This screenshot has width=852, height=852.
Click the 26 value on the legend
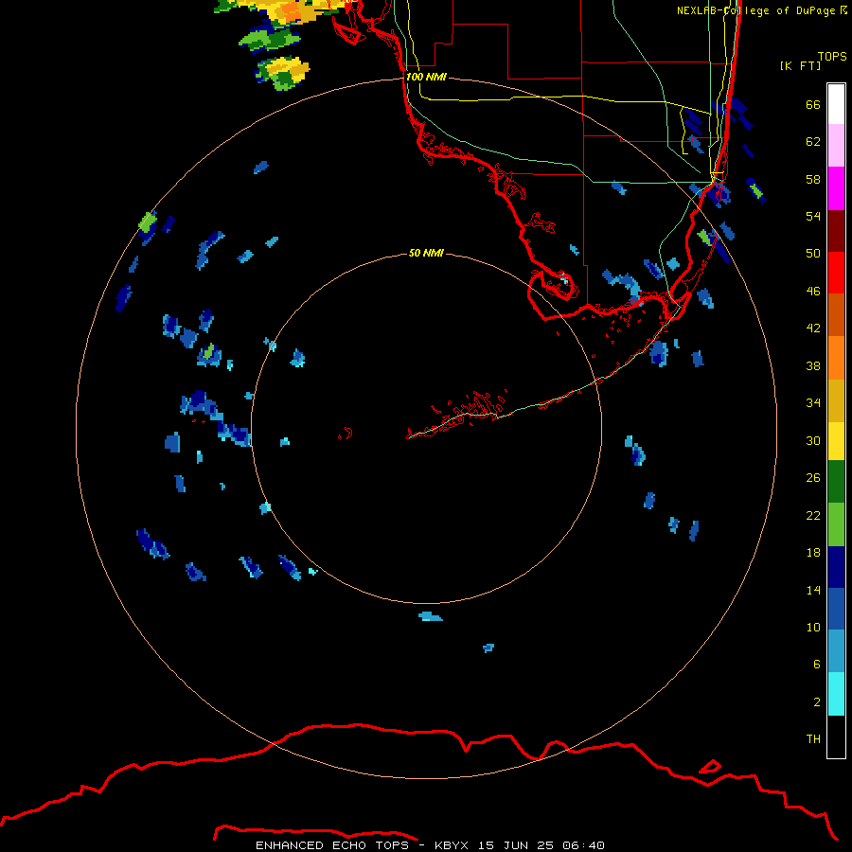click(813, 478)
